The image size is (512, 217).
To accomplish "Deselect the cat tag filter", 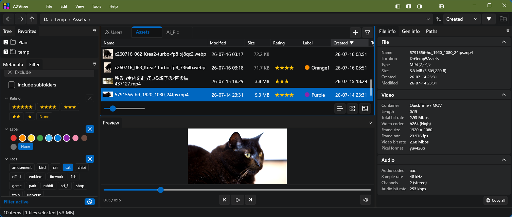I will pos(68,167).
